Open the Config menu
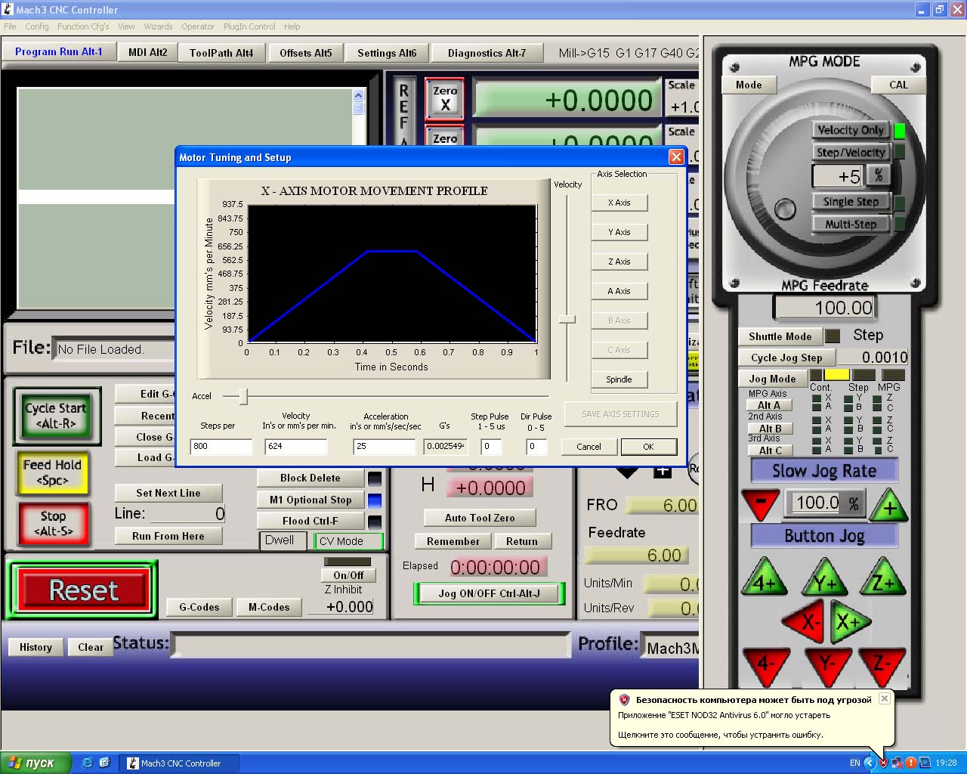The image size is (967, 774). pyautogui.click(x=36, y=26)
